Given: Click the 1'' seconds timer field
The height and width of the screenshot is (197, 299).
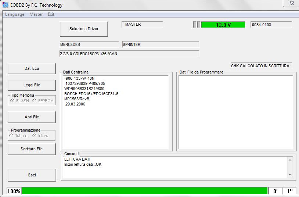Looking at the screenshot, I should pyautogui.click(x=290, y=191).
